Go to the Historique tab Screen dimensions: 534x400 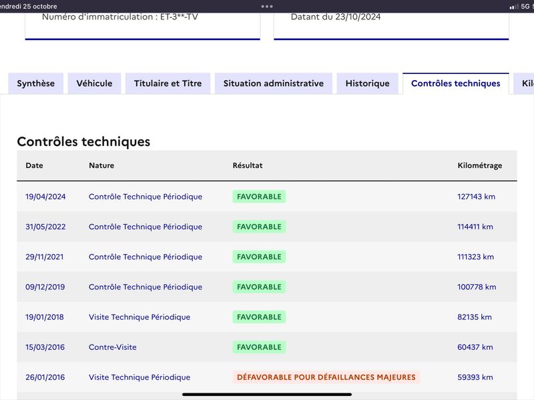click(x=368, y=83)
